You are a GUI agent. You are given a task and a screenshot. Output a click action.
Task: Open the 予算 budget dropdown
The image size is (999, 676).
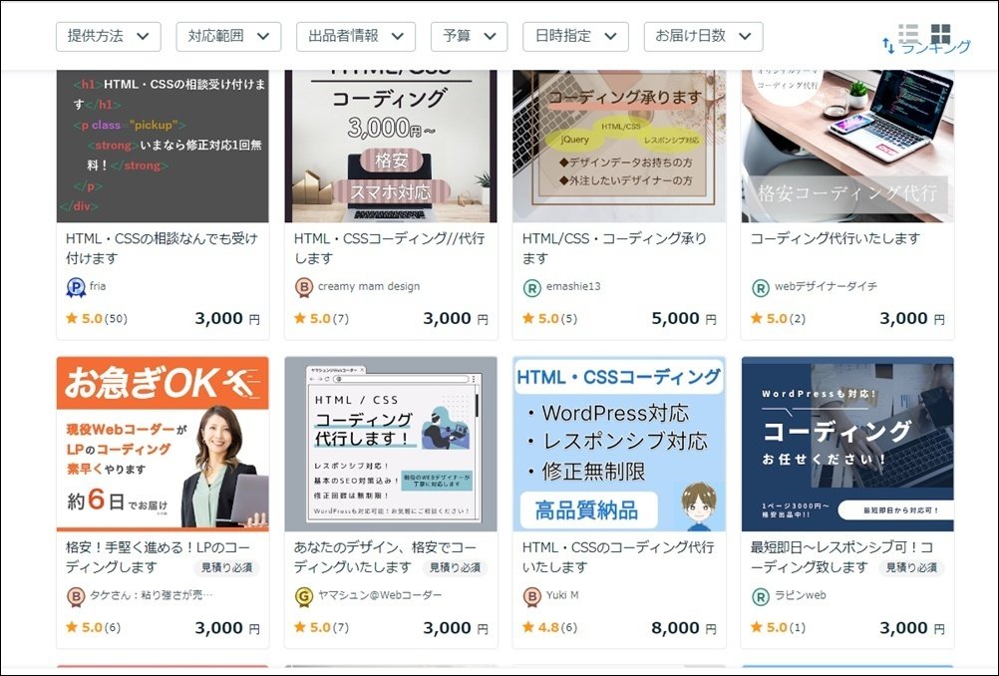(x=469, y=36)
